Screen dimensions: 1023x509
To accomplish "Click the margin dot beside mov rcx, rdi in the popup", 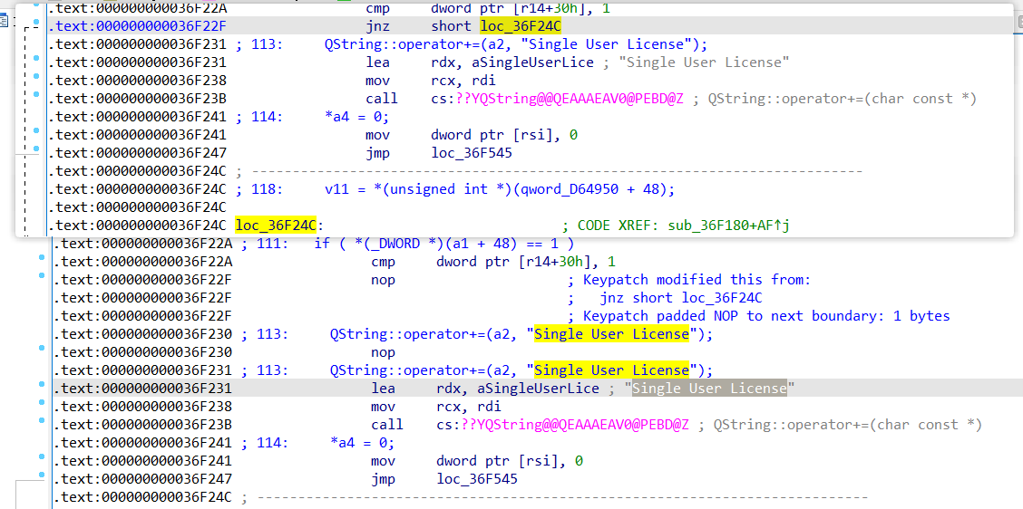I will (36, 77).
